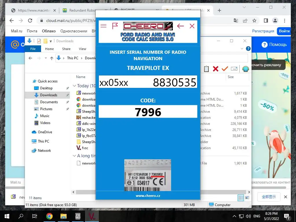Image resolution: width=296 pixels, height=222 pixels.
Task: Click the clipboard paste icon in Explorer
Action: [206, 69]
